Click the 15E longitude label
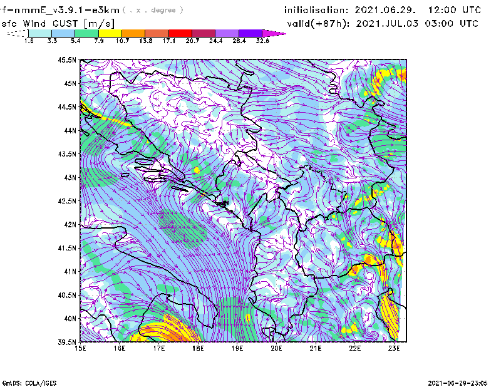The image size is (501, 387). coord(80,348)
